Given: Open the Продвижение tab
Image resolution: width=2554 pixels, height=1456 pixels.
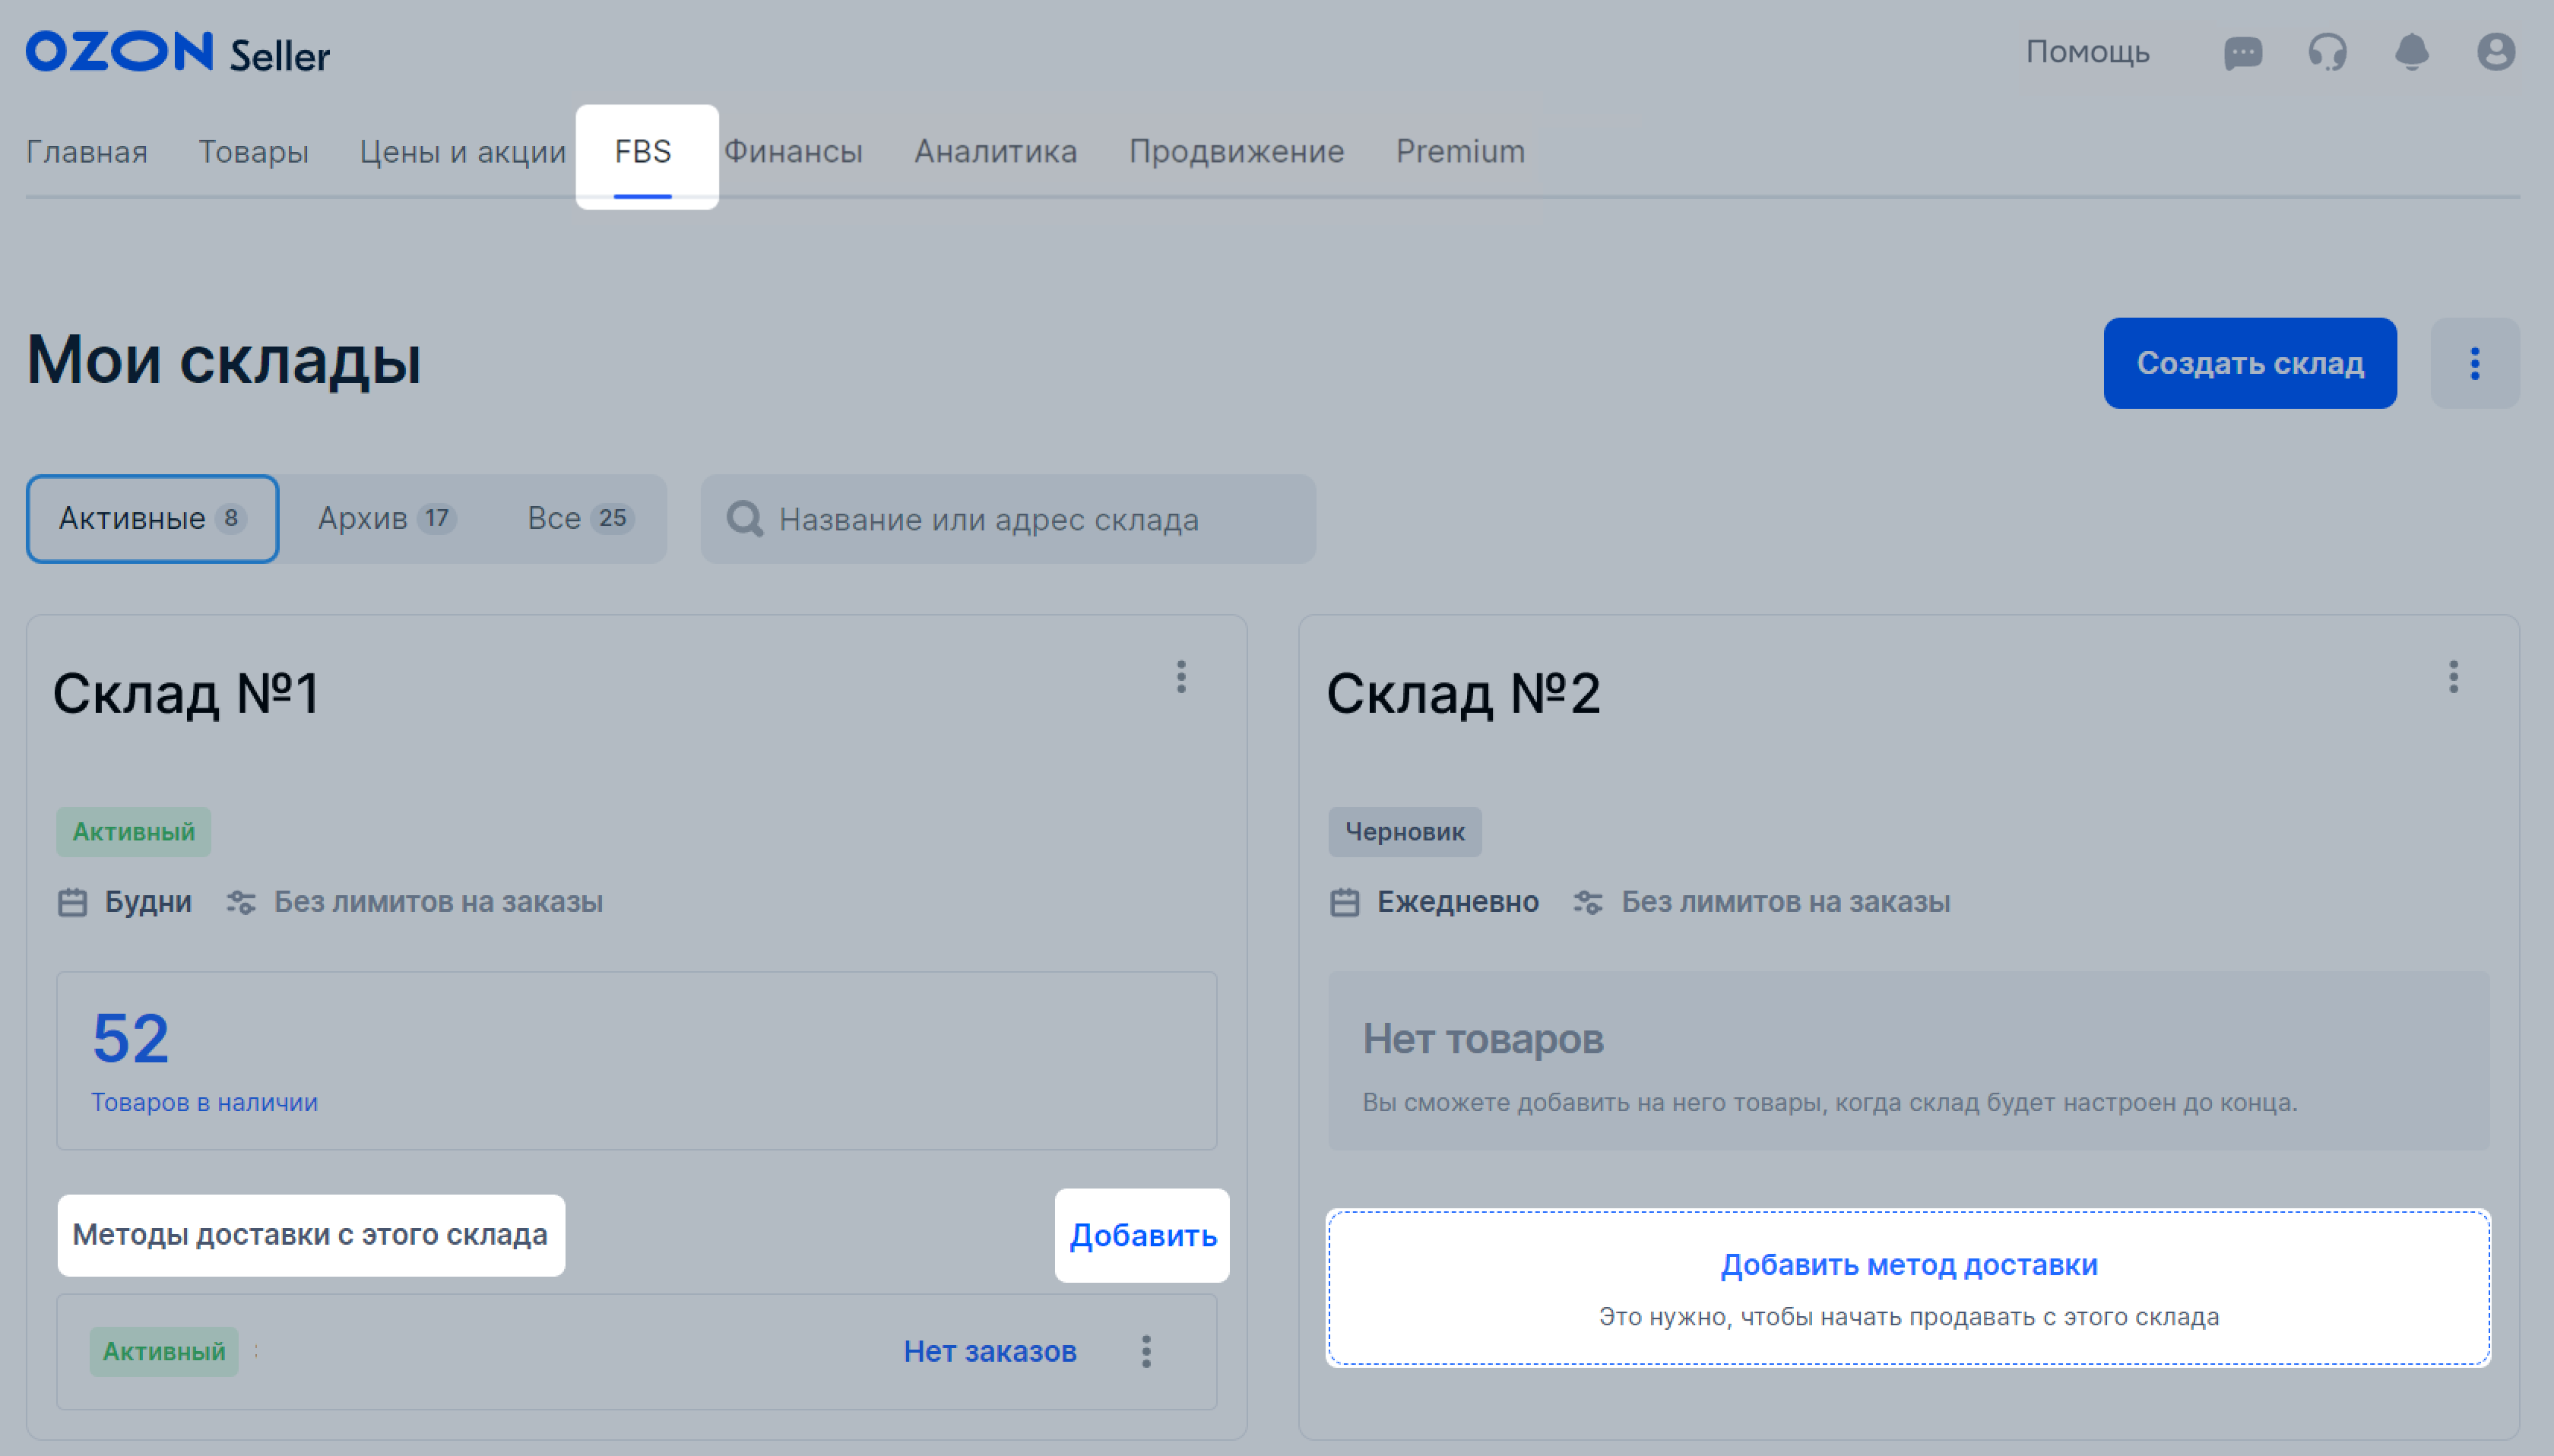Looking at the screenshot, I should 1237,152.
